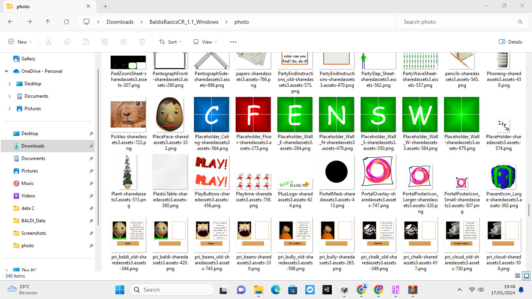This screenshot has width=532, height=299.
Task: Collapse the OneDrive - Personal tree node
Action: pos(7,71)
